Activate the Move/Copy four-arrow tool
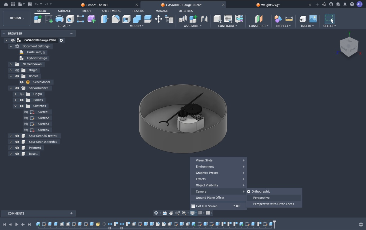This screenshot has height=230, width=366. [158, 19]
